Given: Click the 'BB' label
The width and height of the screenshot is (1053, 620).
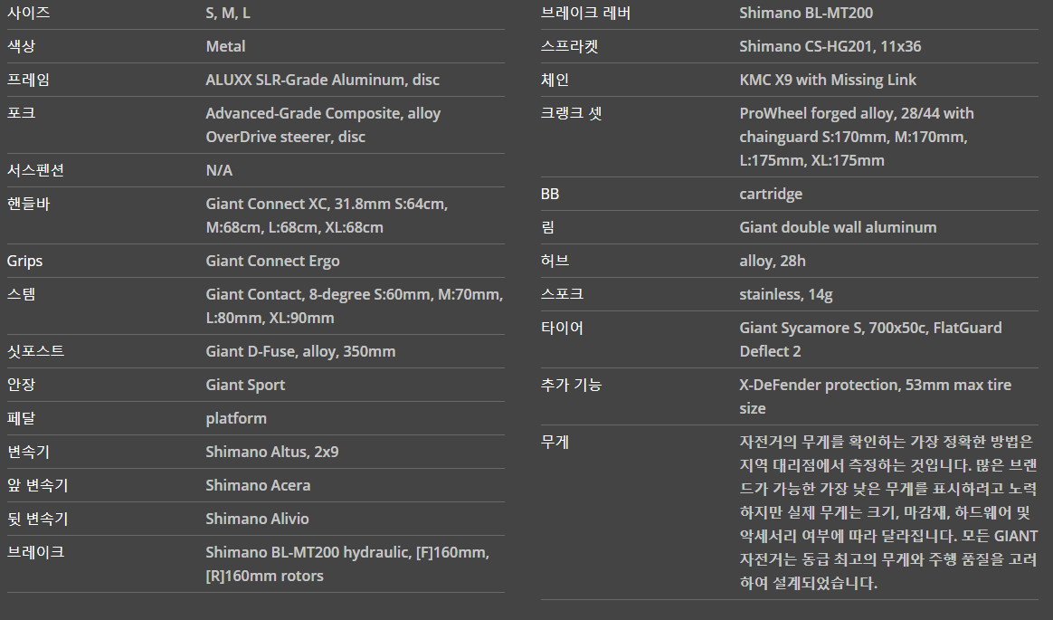Looking at the screenshot, I should pos(550,194).
